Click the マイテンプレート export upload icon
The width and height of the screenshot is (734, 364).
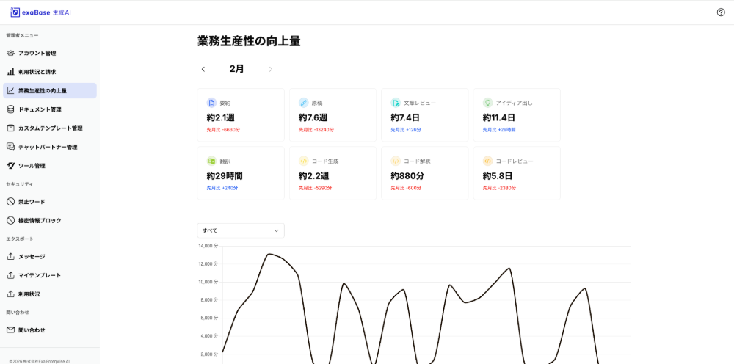click(x=11, y=275)
